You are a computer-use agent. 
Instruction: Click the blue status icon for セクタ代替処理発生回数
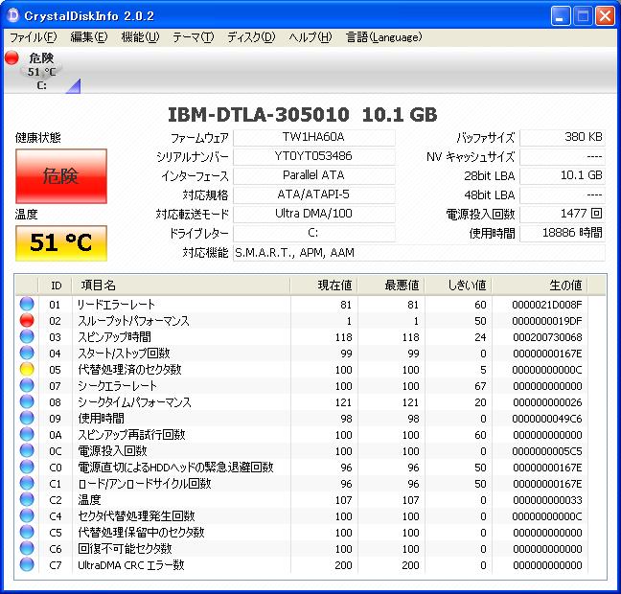27,515
